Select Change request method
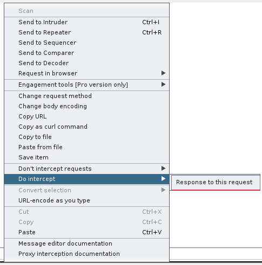Screen dimensions: 262x265 (x=86, y=96)
